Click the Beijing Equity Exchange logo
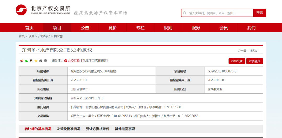 point(43,10)
